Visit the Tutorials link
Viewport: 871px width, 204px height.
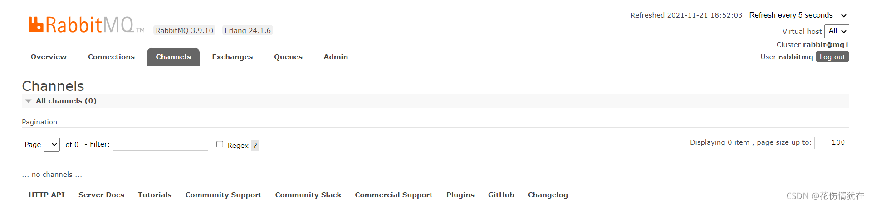pyautogui.click(x=155, y=195)
